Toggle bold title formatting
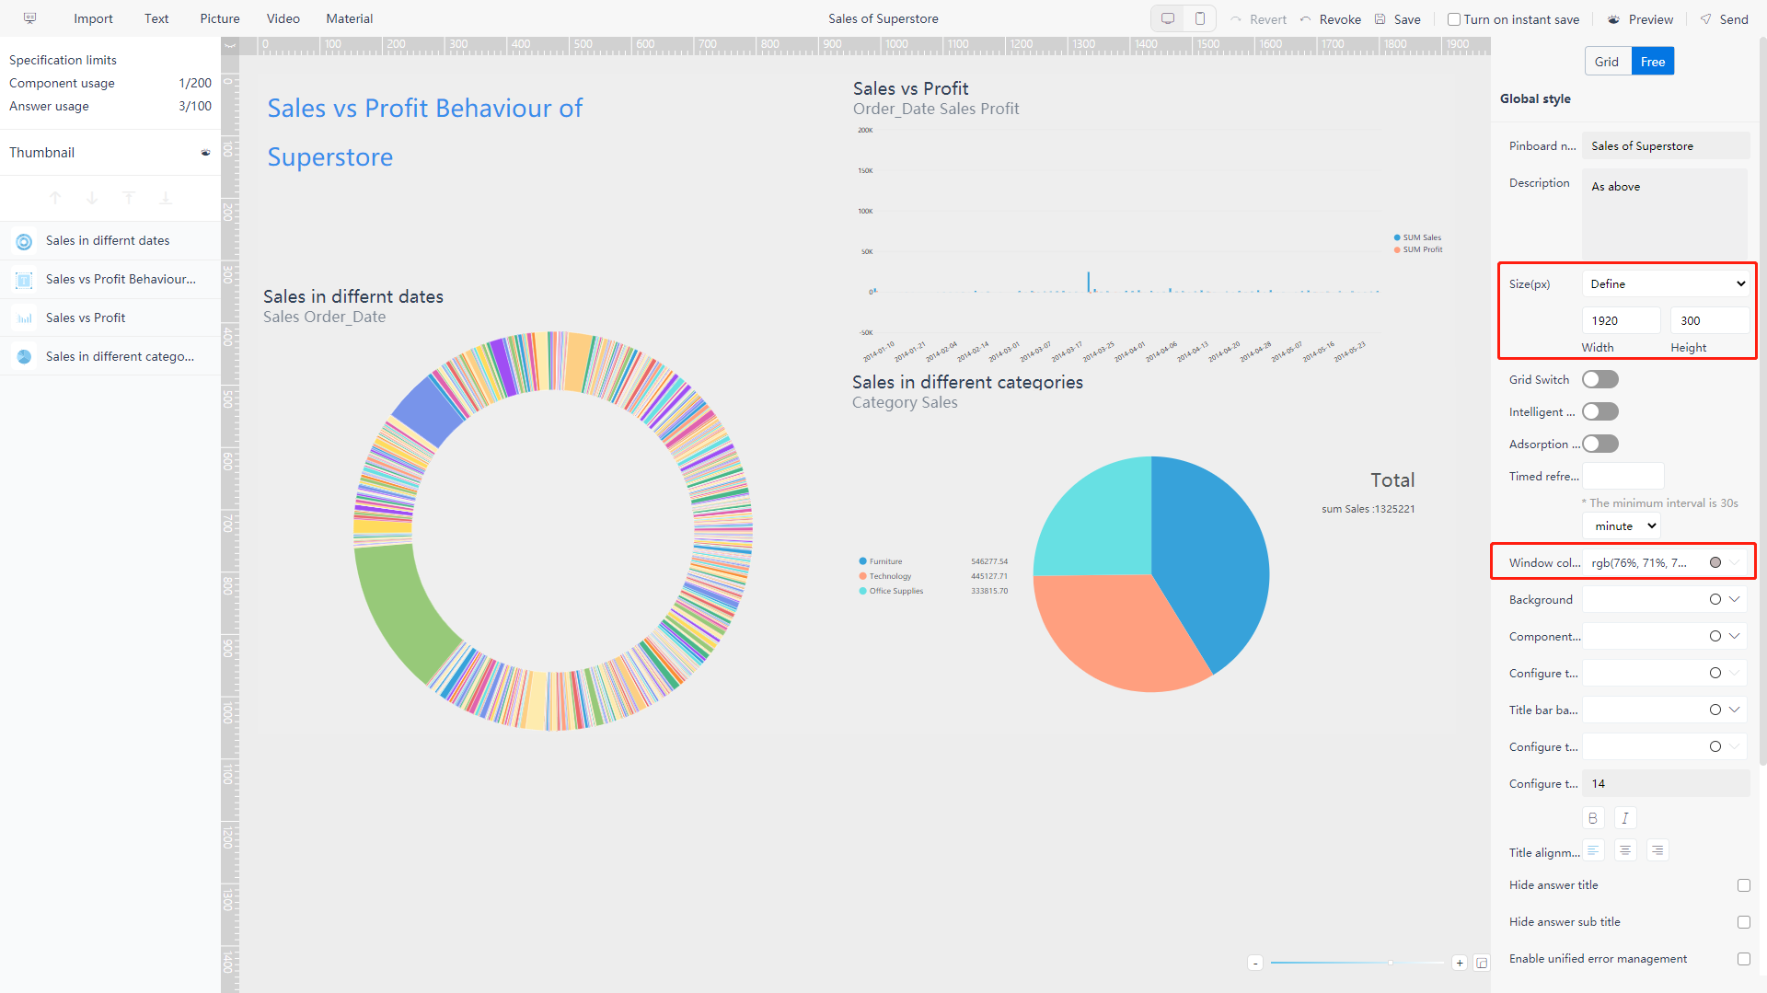This screenshot has height=993, width=1767. pyautogui.click(x=1593, y=818)
